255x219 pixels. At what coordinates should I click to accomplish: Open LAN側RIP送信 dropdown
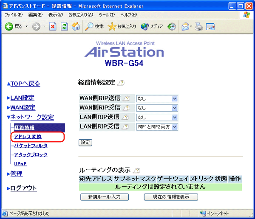click(157, 118)
